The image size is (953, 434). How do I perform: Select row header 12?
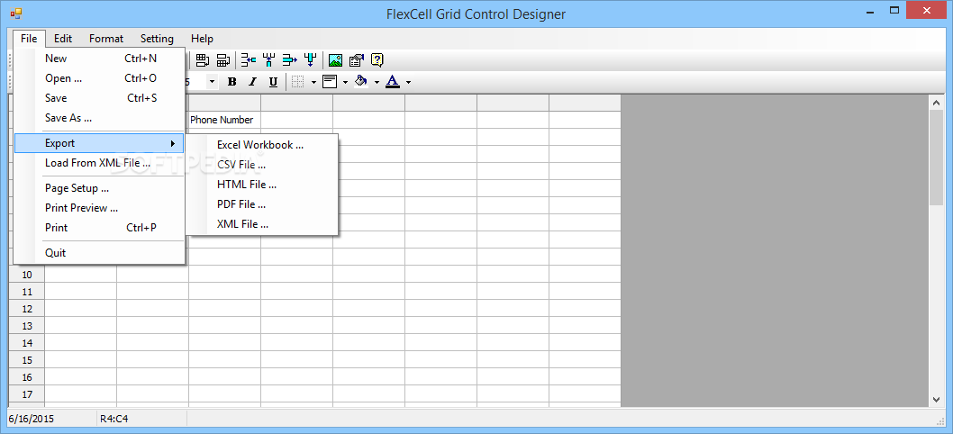27,309
